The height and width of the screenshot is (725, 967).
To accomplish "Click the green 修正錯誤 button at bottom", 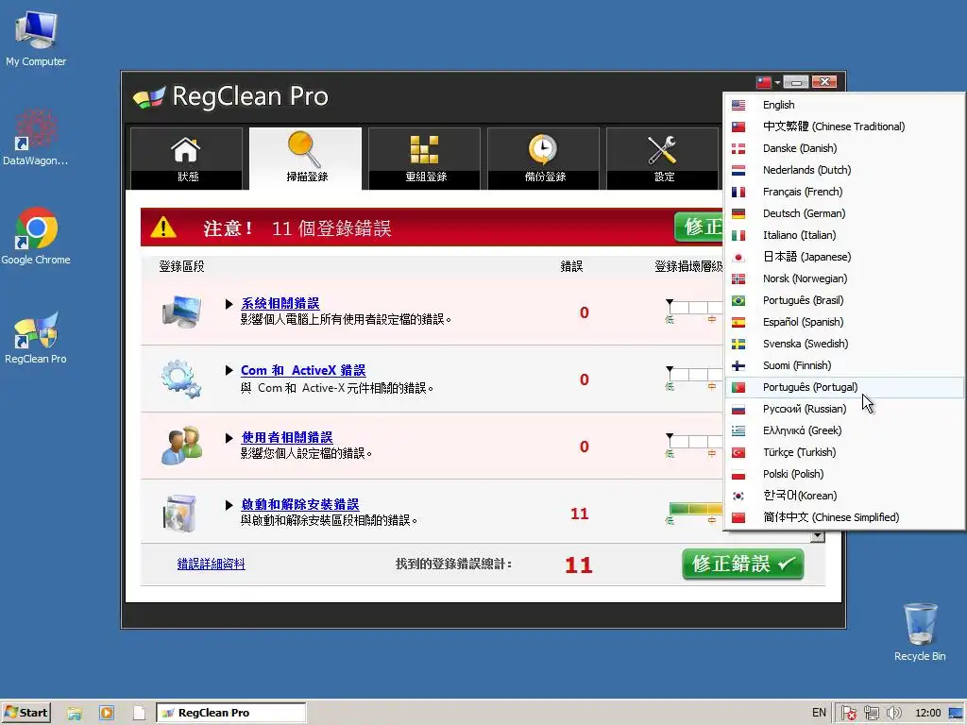I will [x=742, y=565].
